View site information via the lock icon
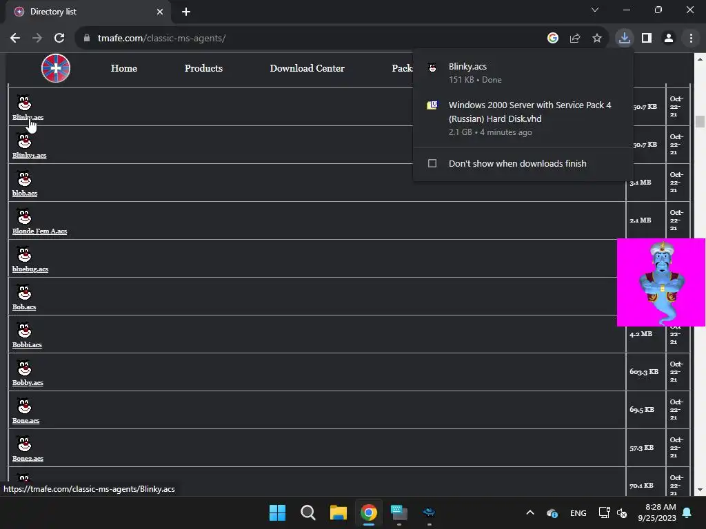706x529 pixels. coord(87,39)
